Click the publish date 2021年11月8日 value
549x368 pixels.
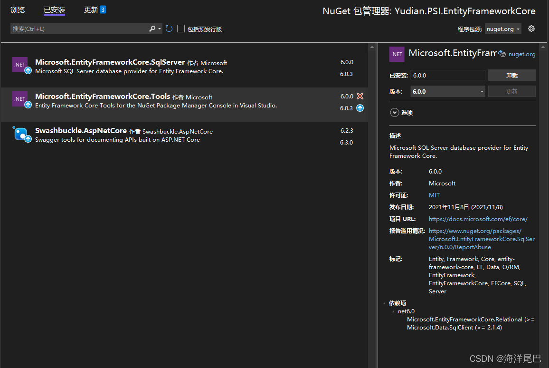click(x=466, y=207)
